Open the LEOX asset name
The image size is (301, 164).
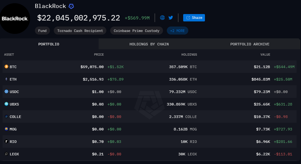pos(14,154)
